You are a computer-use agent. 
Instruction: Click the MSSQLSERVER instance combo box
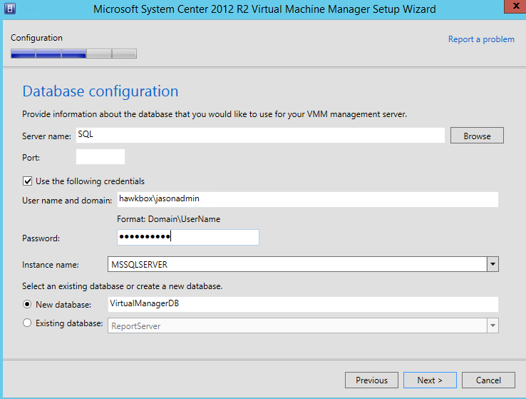[x=296, y=265]
